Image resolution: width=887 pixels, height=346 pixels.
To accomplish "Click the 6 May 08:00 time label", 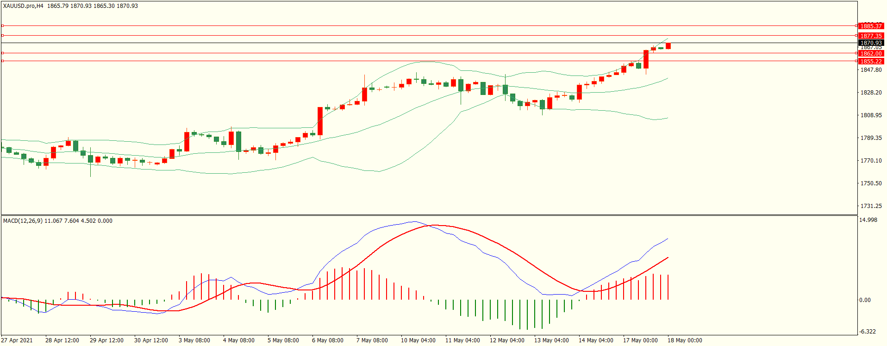I will click(328, 340).
